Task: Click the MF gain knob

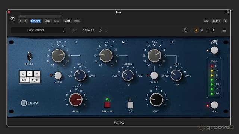Action: pos(106,55)
